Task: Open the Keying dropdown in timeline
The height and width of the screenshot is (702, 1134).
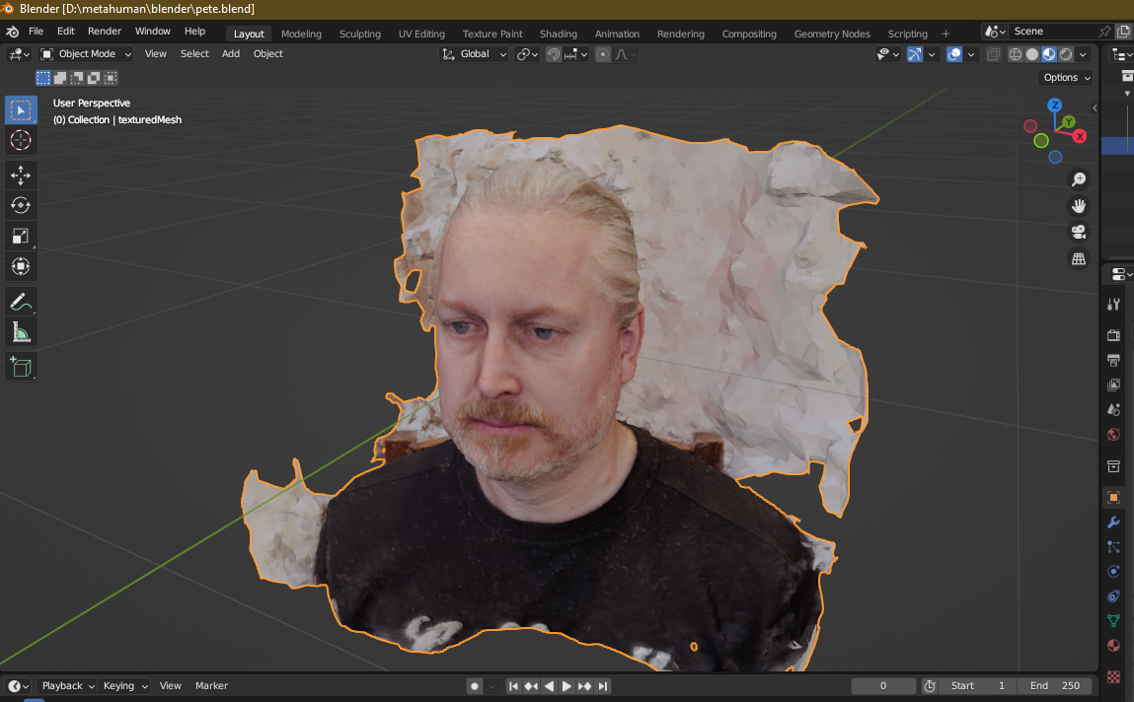Action: [x=125, y=686]
